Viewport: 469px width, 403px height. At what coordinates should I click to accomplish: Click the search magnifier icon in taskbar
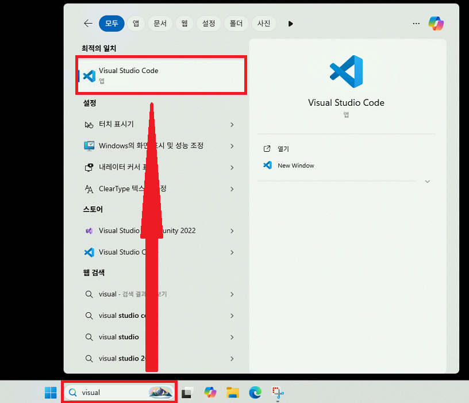point(72,392)
